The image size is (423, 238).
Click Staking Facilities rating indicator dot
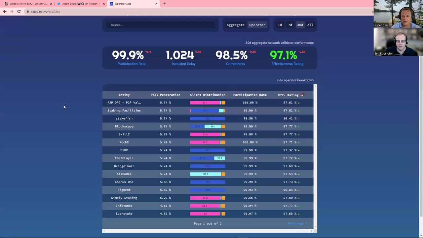[x=299, y=111]
